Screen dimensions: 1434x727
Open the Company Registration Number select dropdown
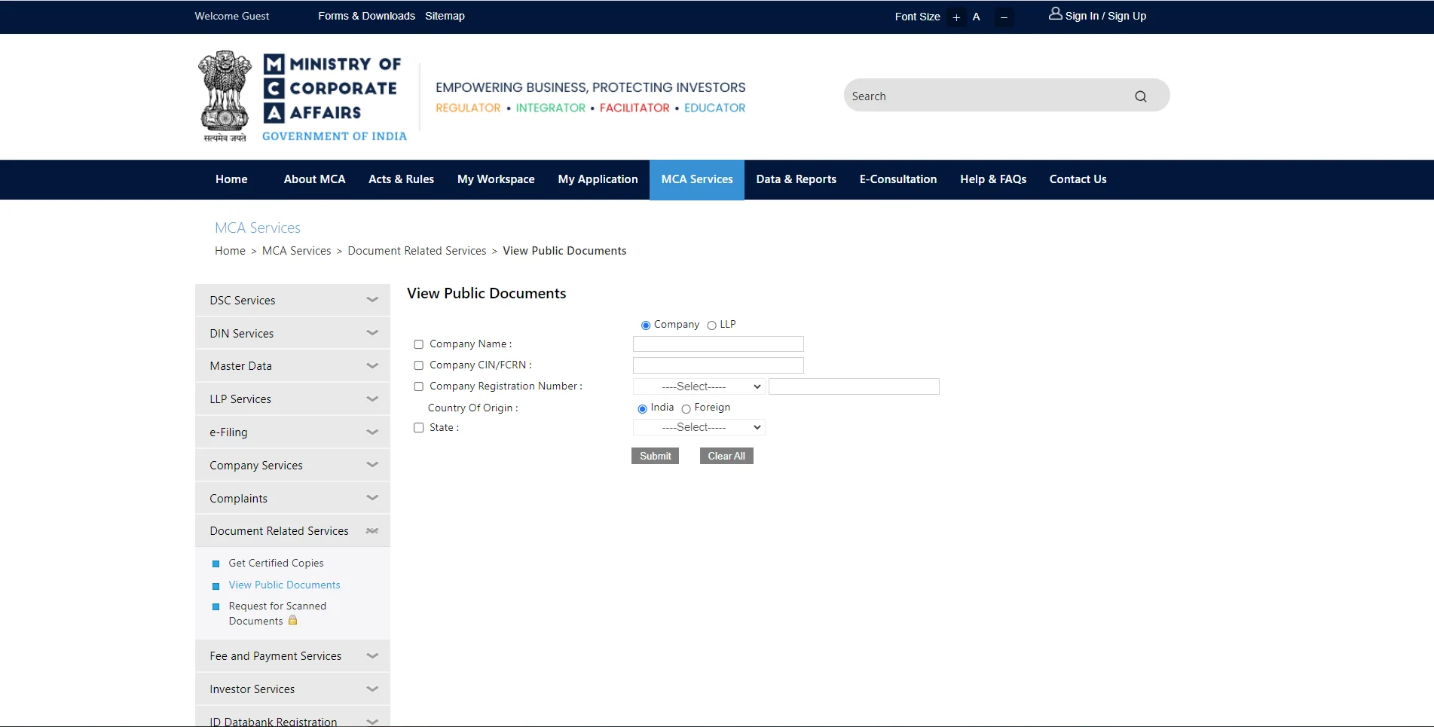[699, 386]
